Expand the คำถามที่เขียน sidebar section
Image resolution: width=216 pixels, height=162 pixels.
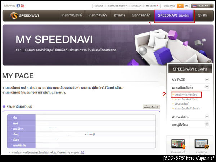click(x=207, y=117)
